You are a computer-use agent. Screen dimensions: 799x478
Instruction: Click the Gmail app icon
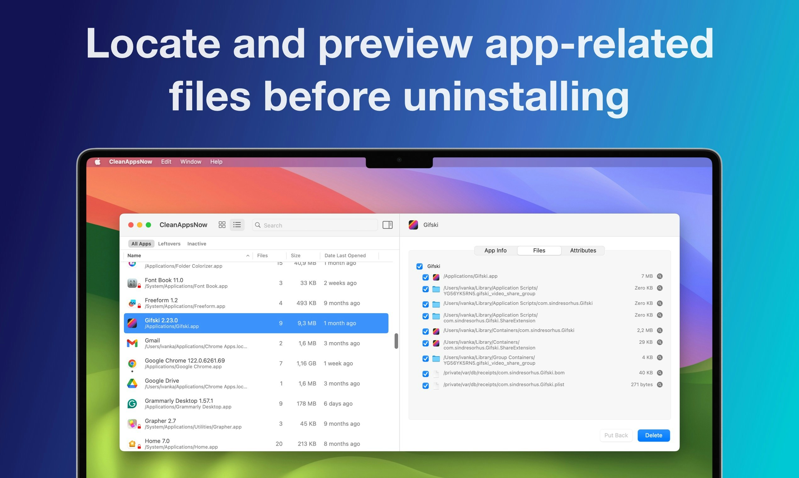[132, 343]
